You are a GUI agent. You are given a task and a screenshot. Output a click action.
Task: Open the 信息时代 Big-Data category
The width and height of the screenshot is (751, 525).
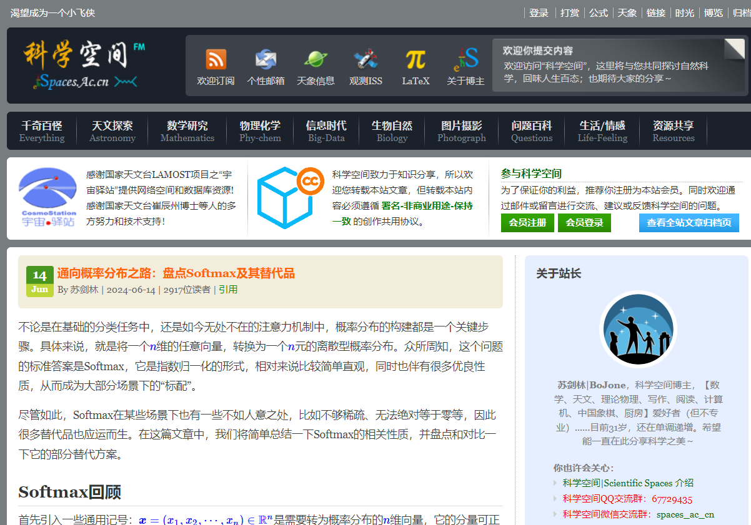(x=326, y=131)
